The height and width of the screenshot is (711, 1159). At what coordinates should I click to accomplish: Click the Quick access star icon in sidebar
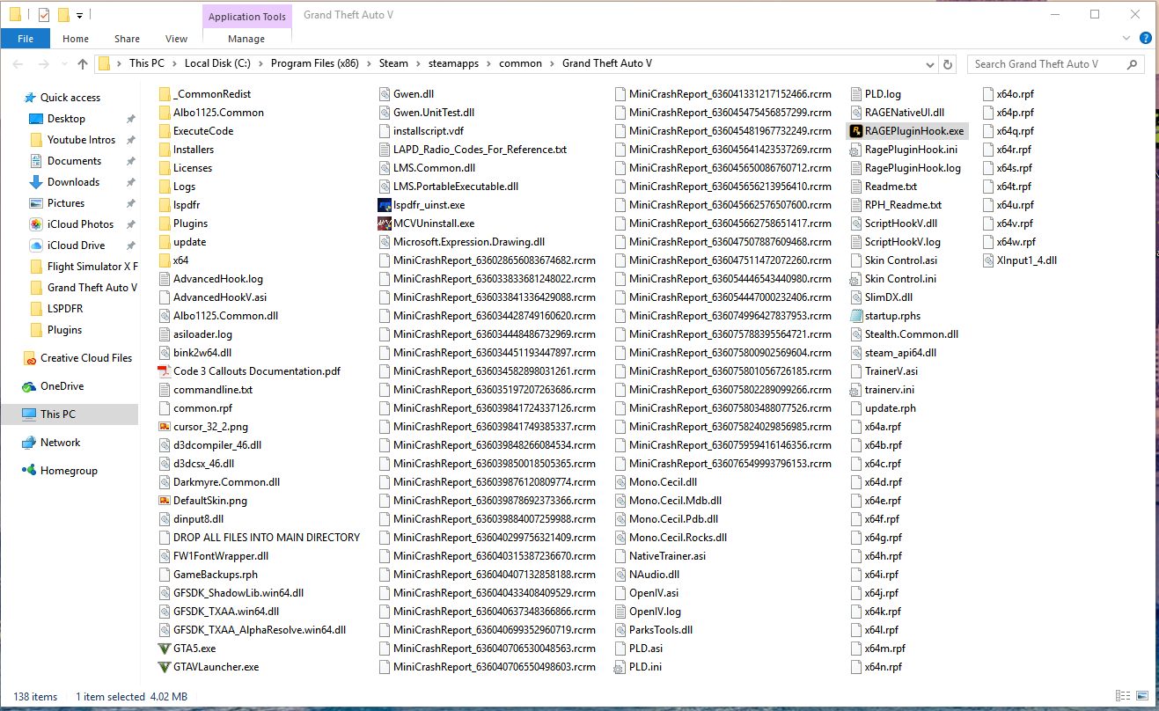click(x=30, y=98)
